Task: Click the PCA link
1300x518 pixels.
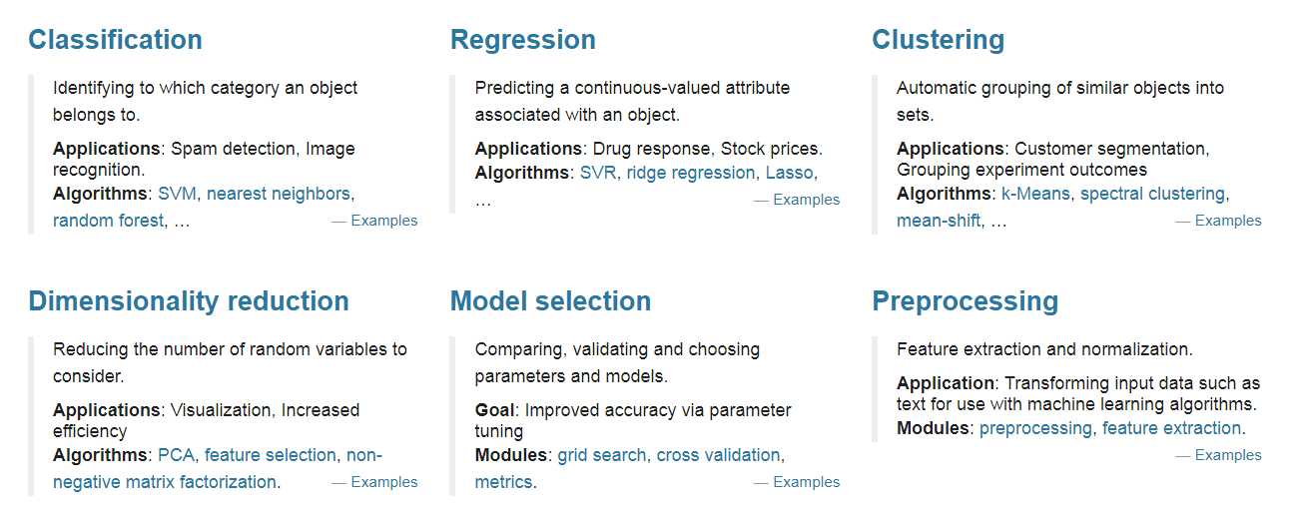Action: [x=176, y=455]
